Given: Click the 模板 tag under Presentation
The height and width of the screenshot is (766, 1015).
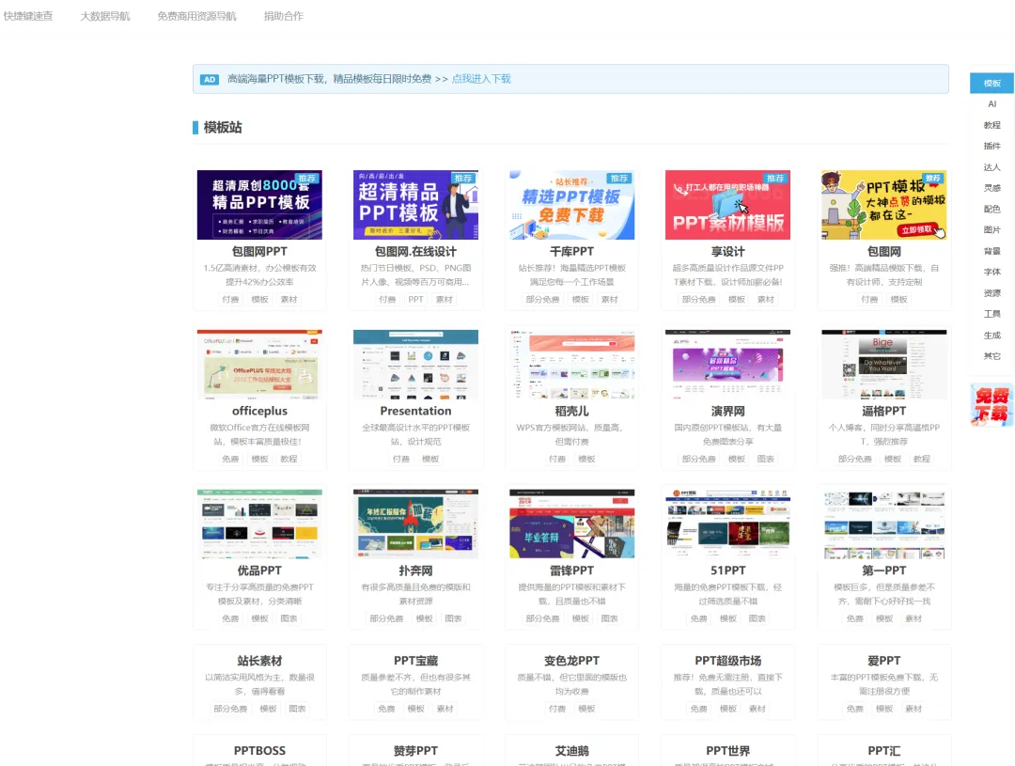Looking at the screenshot, I should pyautogui.click(x=430, y=459).
